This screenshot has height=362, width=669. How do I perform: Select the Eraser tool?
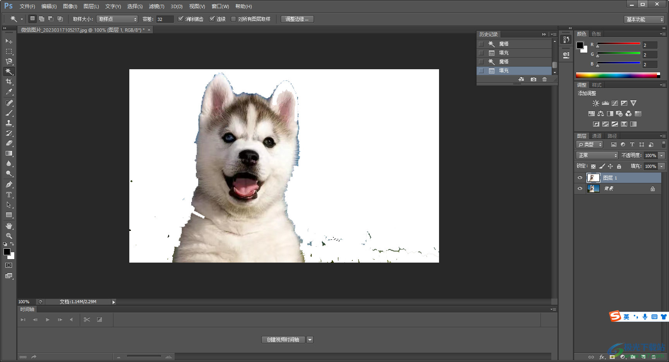pos(9,143)
